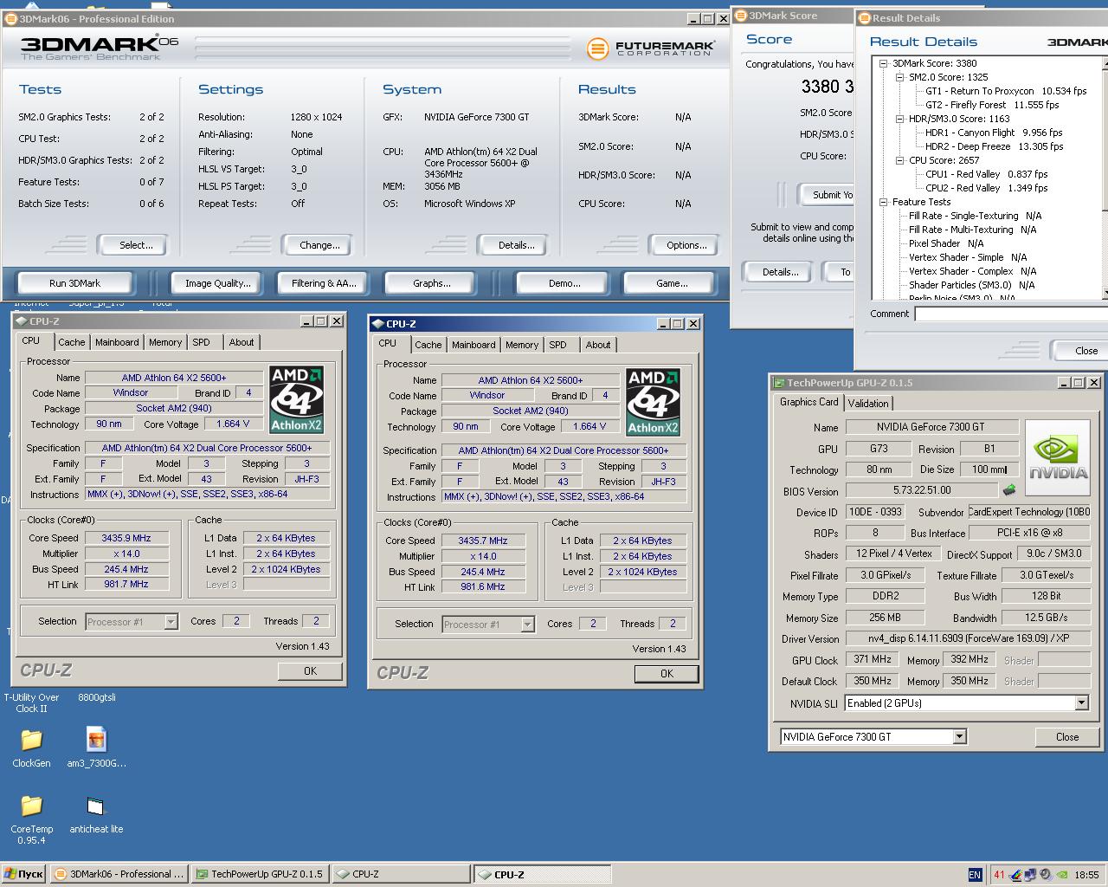Select CPU2 - Red Valley 1.349 fps row
Screen dimensions: 1108x887
click(x=986, y=188)
